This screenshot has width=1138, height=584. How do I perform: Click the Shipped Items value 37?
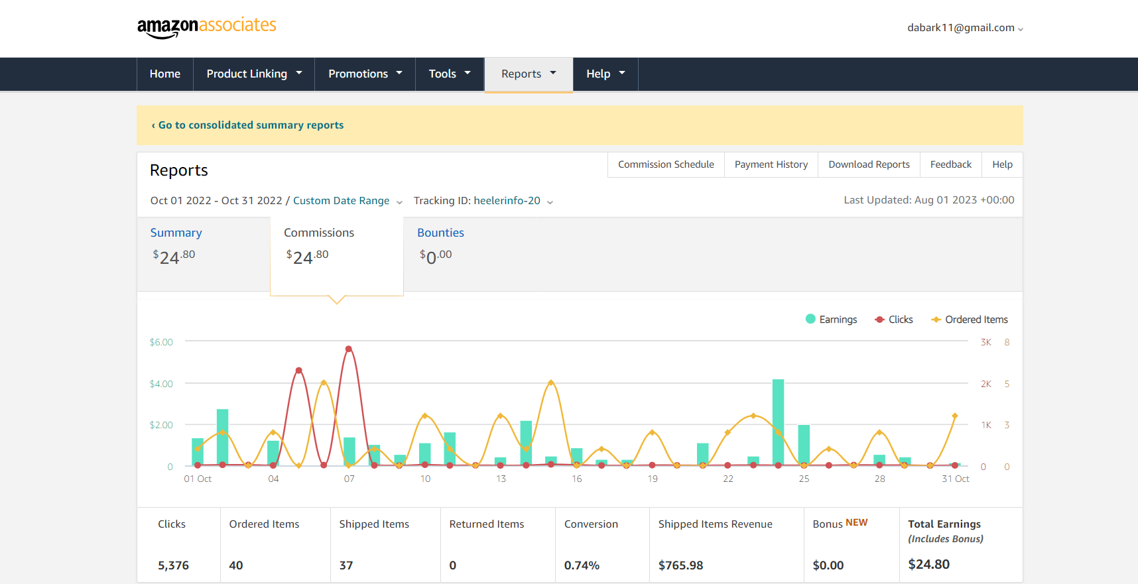tap(346, 565)
